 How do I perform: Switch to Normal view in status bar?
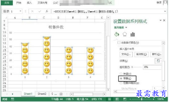point(109,99)
